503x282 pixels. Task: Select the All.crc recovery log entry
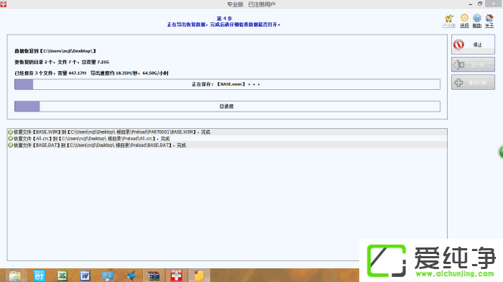pyautogui.click(x=227, y=139)
